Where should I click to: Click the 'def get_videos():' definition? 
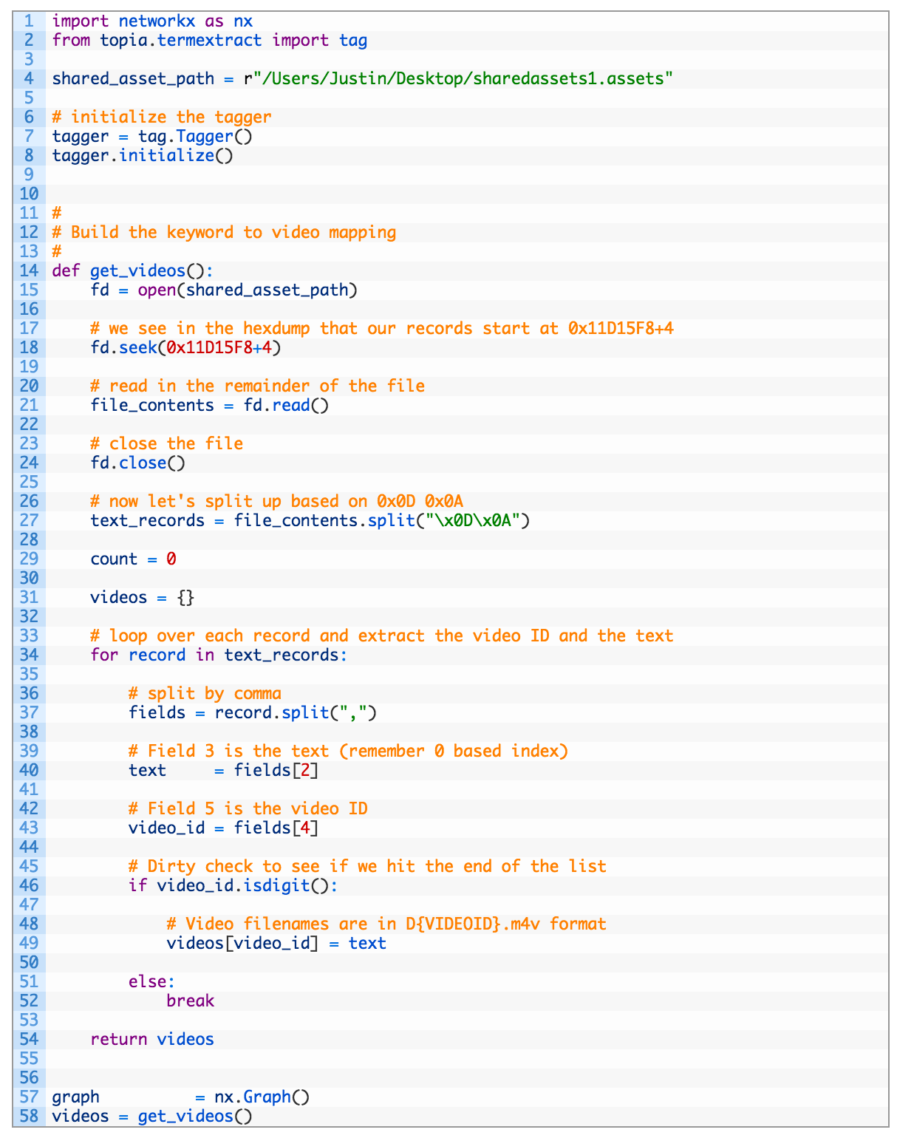(x=133, y=270)
